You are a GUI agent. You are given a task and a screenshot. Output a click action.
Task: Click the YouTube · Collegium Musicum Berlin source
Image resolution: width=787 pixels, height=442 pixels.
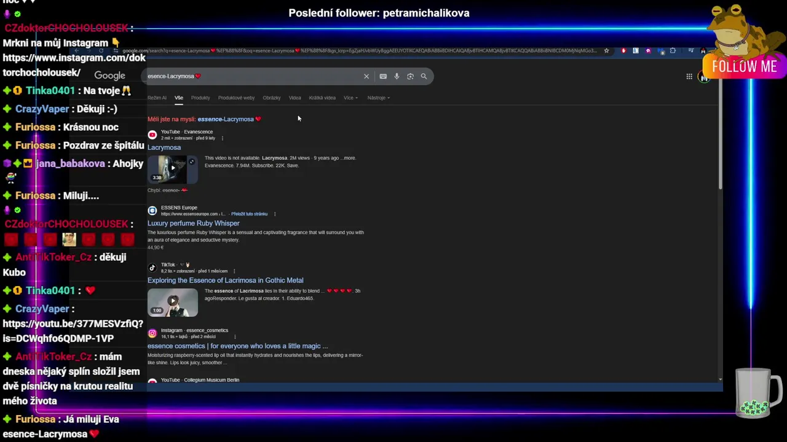tap(200, 380)
